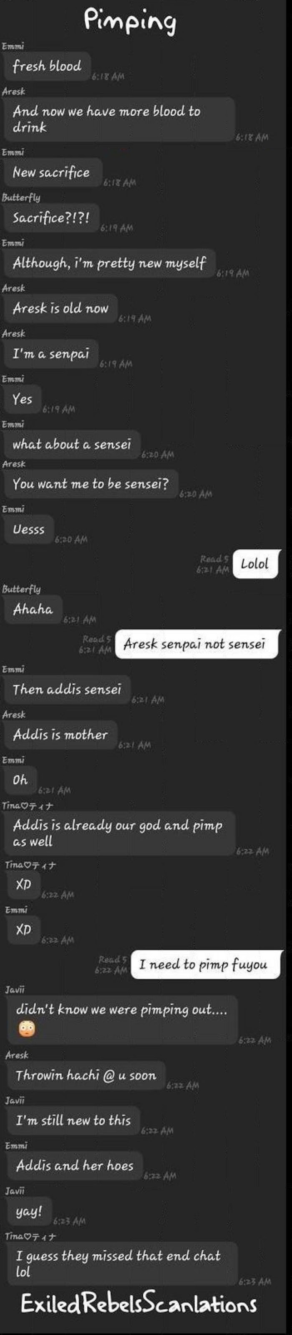292x1335 pixels.
Task: Tap the sender name 'Tina♡ティナ' above last message
Action: [x=30, y=1236]
